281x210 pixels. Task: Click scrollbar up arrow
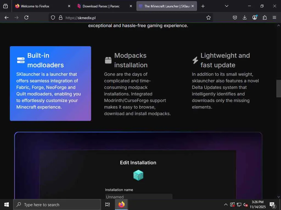tap(279, 25)
